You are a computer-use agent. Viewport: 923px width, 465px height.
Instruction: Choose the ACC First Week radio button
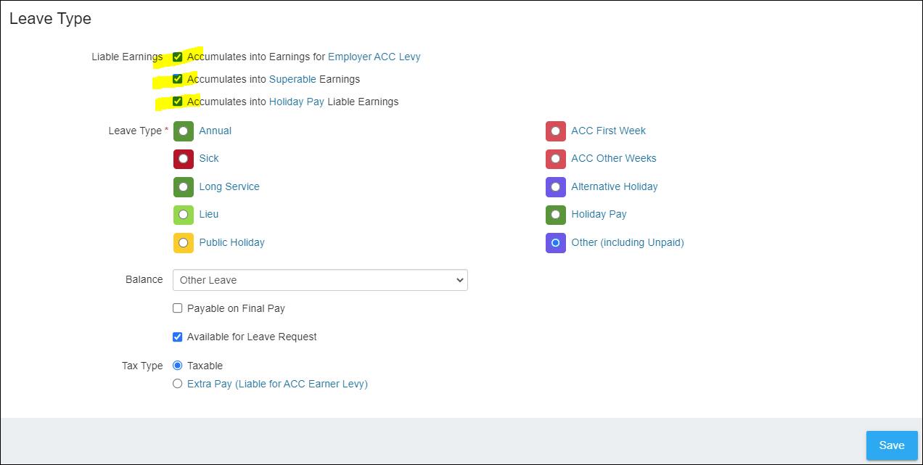[x=556, y=131]
